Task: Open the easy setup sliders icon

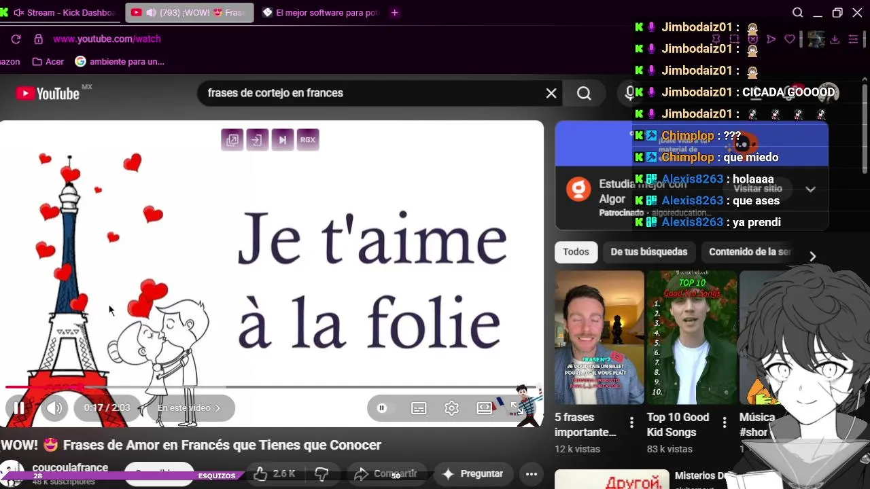Action: pyautogui.click(x=853, y=39)
